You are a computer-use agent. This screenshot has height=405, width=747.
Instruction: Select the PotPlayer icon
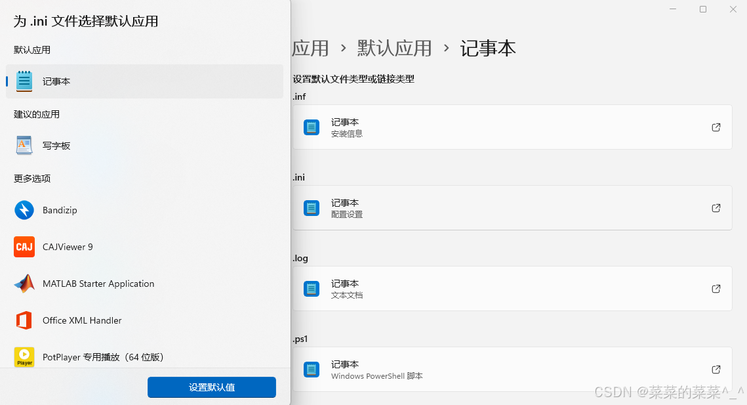24,357
